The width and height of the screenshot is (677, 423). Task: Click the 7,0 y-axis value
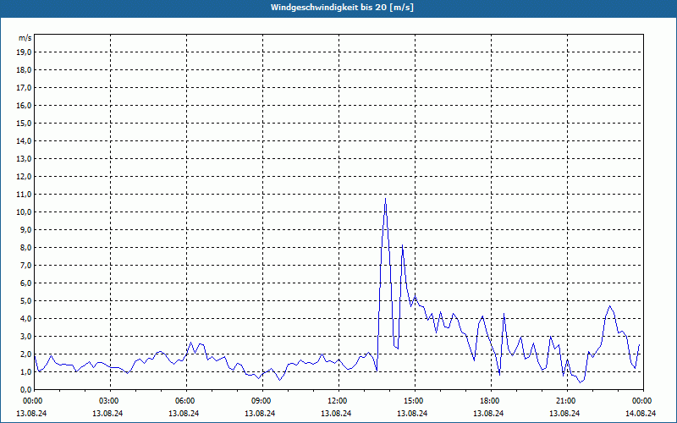tap(25, 265)
